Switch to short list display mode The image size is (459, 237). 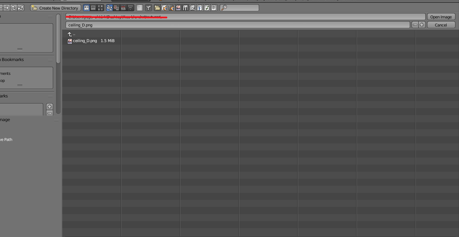point(86,8)
